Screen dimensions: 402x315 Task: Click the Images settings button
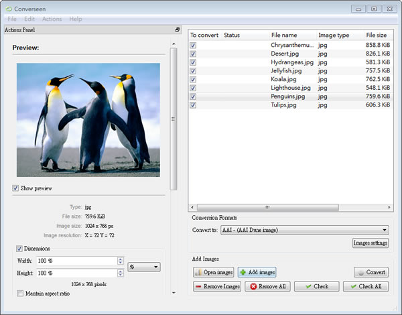pos(371,243)
